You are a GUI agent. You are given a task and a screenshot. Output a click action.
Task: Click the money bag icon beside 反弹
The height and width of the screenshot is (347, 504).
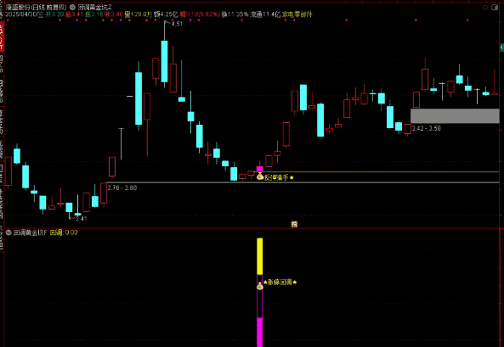[260, 176]
